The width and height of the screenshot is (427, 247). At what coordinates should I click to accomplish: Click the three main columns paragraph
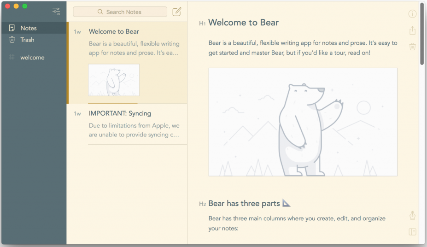click(x=297, y=223)
